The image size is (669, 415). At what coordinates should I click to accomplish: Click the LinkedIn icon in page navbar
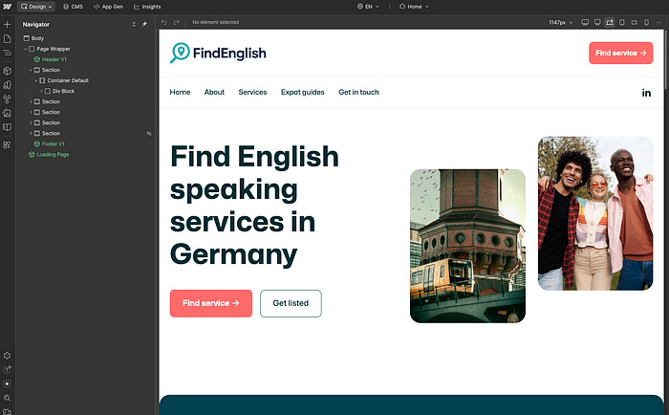[x=646, y=93]
